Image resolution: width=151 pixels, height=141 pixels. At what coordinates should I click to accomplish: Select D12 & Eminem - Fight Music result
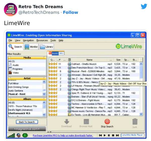point(94,100)
